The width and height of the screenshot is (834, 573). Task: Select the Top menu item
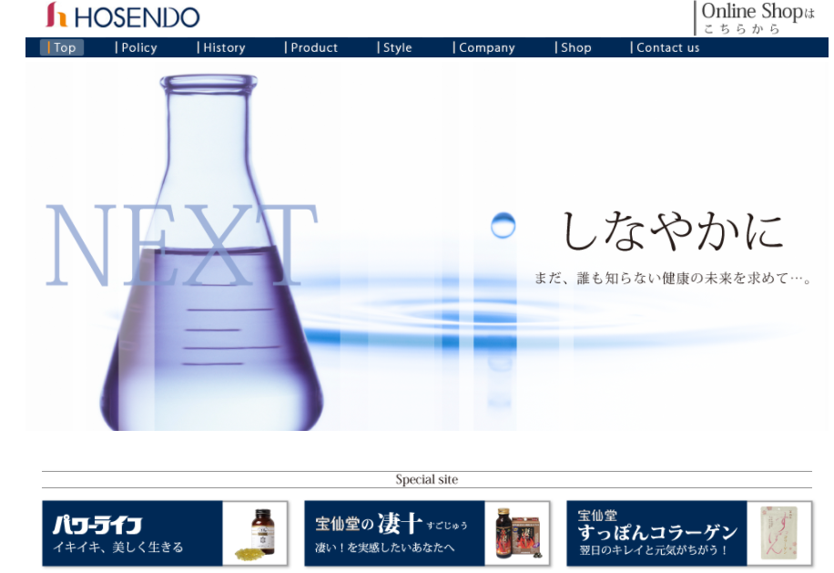62,47
